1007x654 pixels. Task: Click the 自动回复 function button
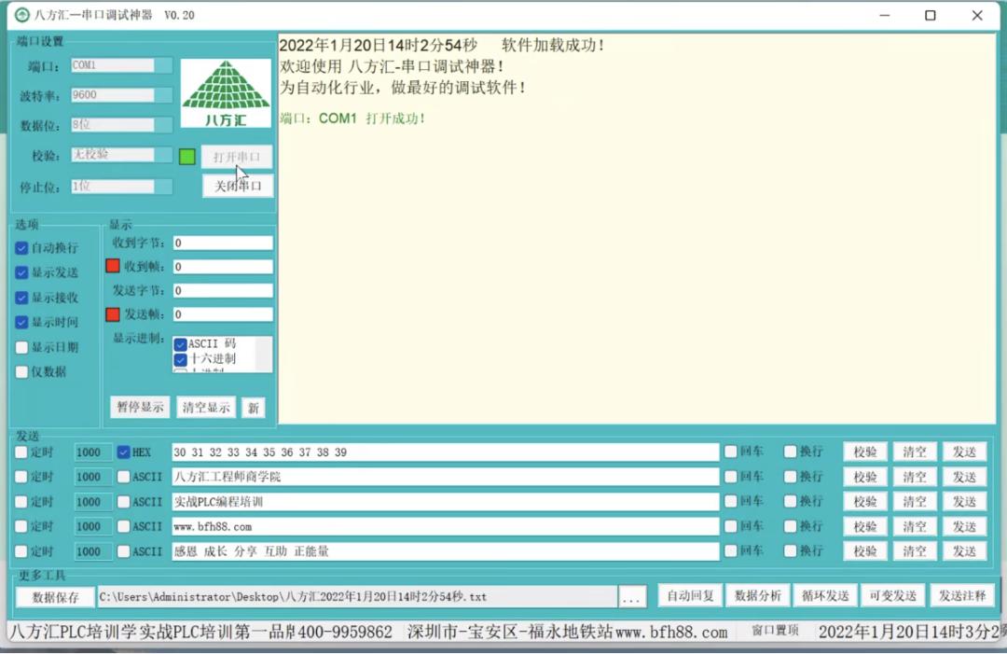tap(690, 596)
